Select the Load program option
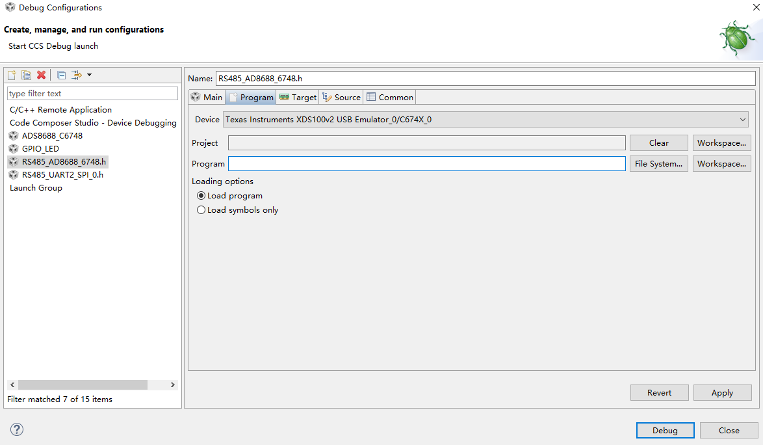This screenshot has height=445, width=763. [201, 195]
